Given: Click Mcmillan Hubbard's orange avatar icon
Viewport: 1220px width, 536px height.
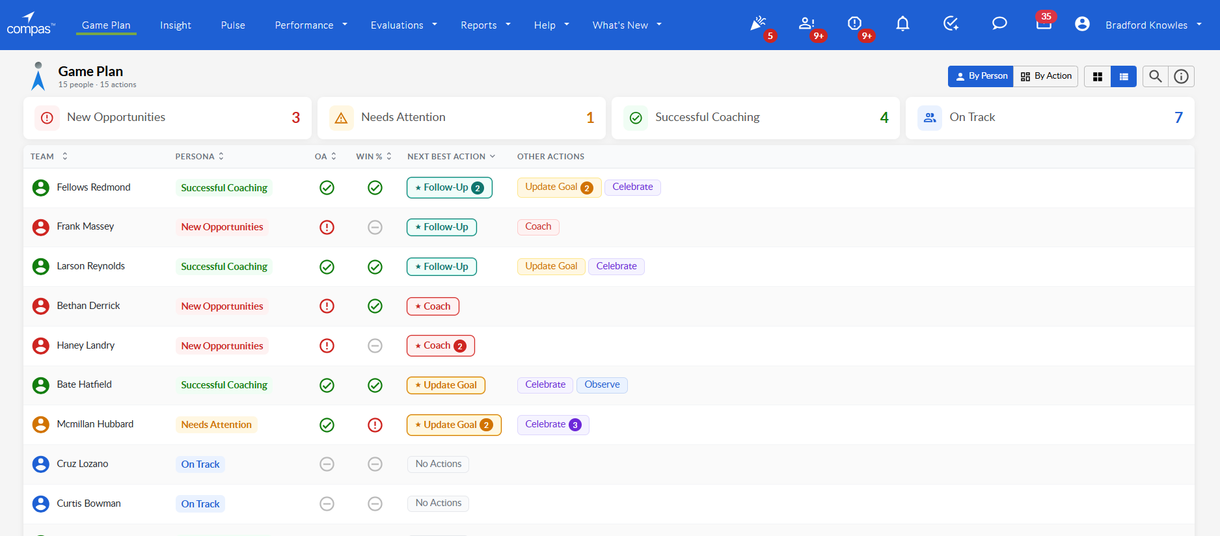Looking at the screenshot, I should click(41, 425).
